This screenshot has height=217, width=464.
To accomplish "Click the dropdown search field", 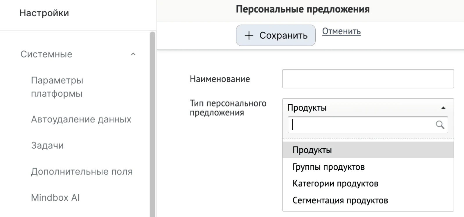I will click(x=368, y=125).
